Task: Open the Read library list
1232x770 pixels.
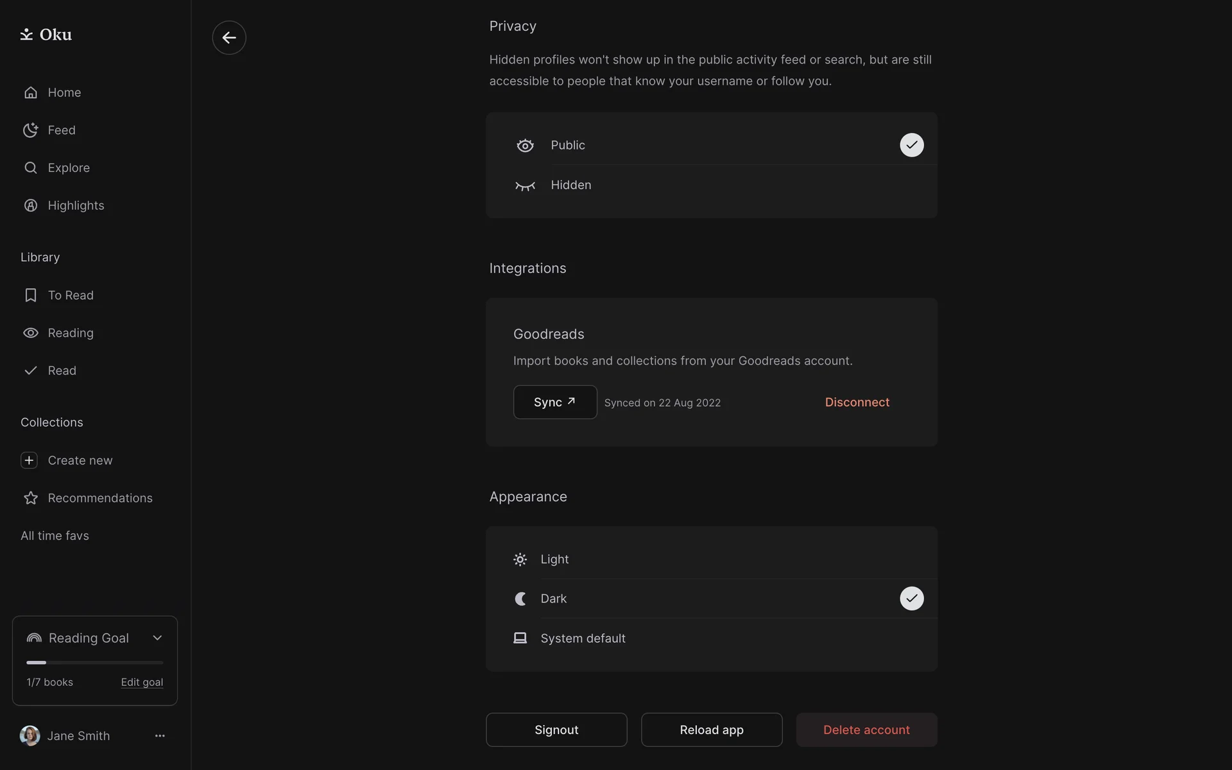Action: point(62,371)
